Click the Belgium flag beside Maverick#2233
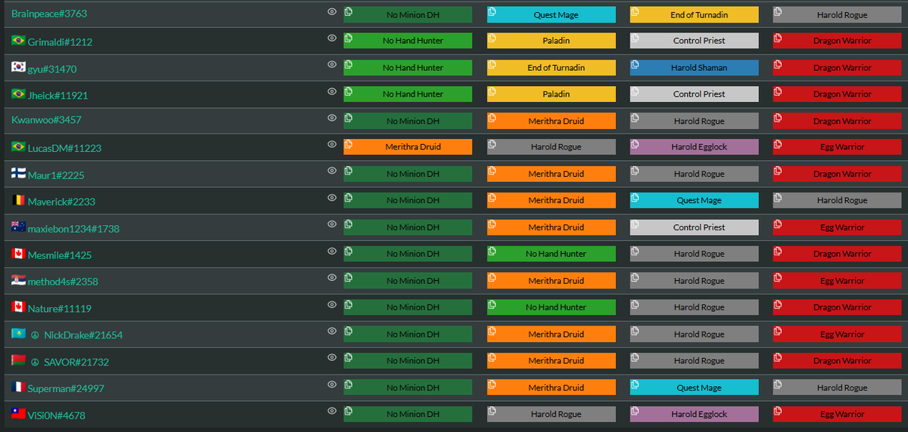 click(18, 201)
